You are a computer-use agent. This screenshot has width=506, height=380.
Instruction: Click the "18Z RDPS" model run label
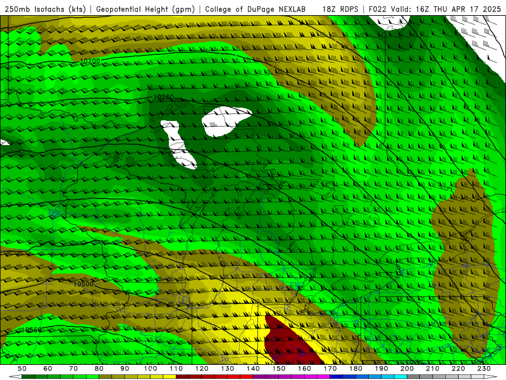tap(340, 9)
